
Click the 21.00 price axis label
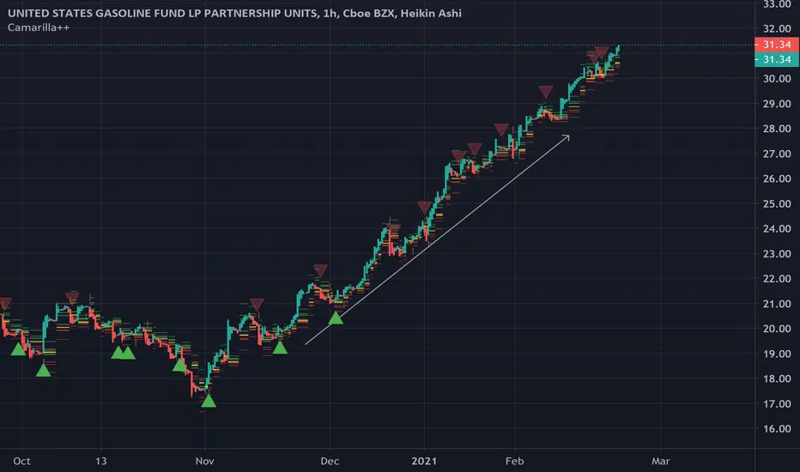pos(777,304)
